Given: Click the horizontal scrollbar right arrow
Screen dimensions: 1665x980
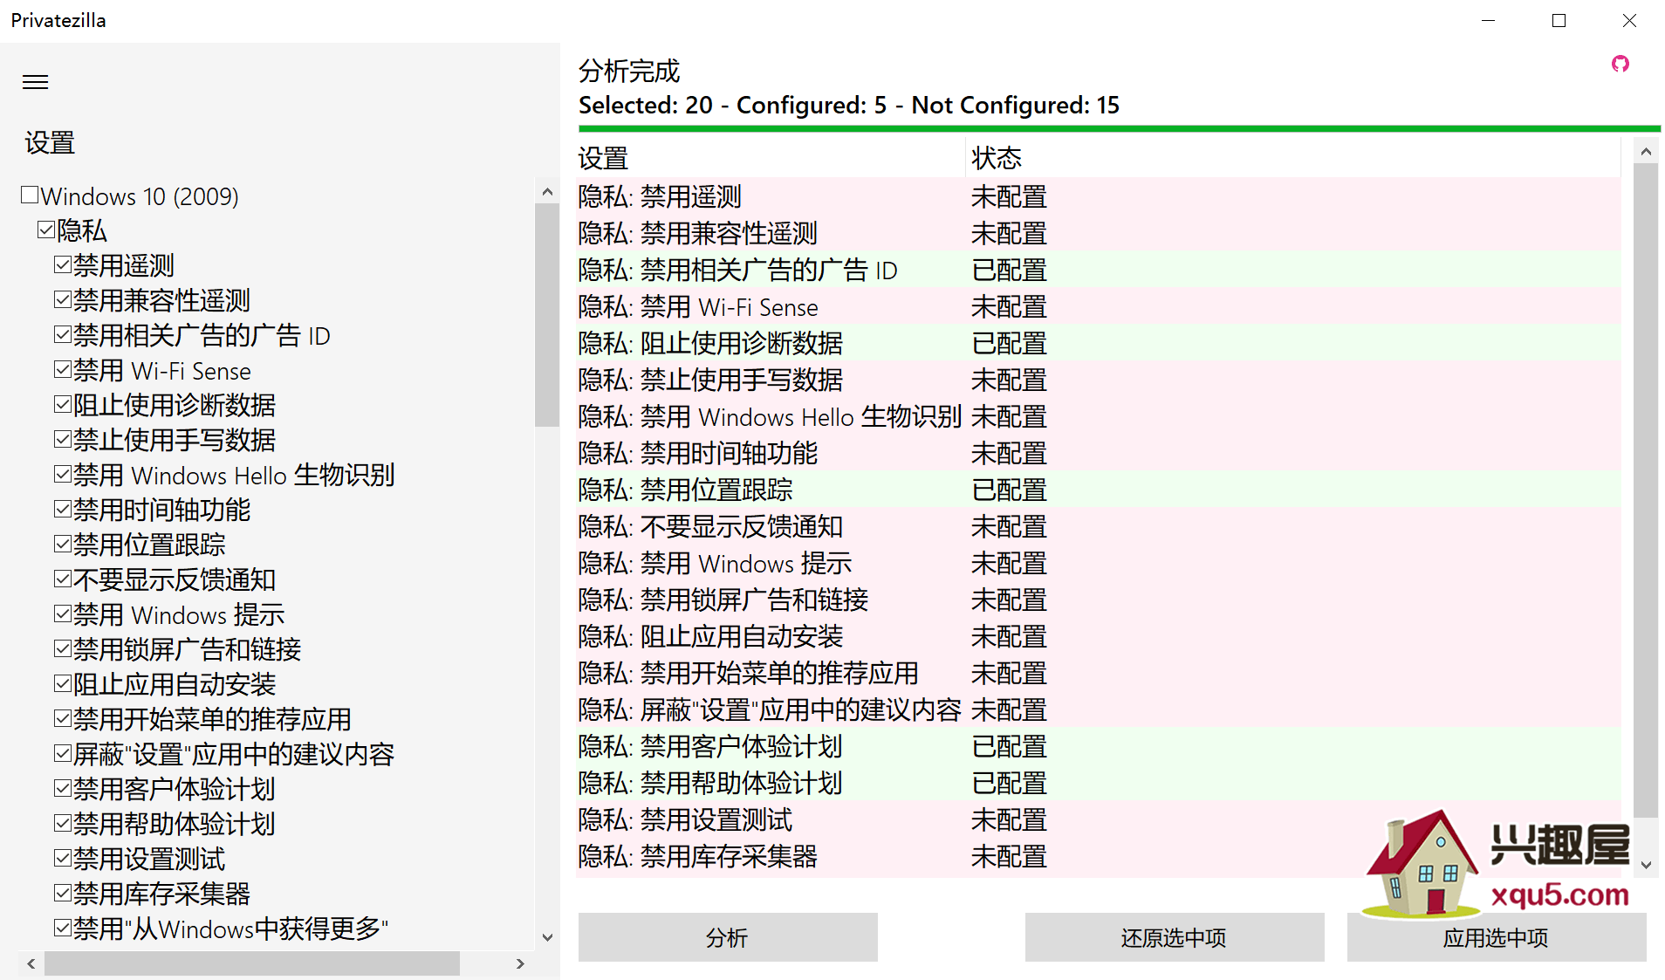Looking at the screenshot, I should (x=520, y=963).
